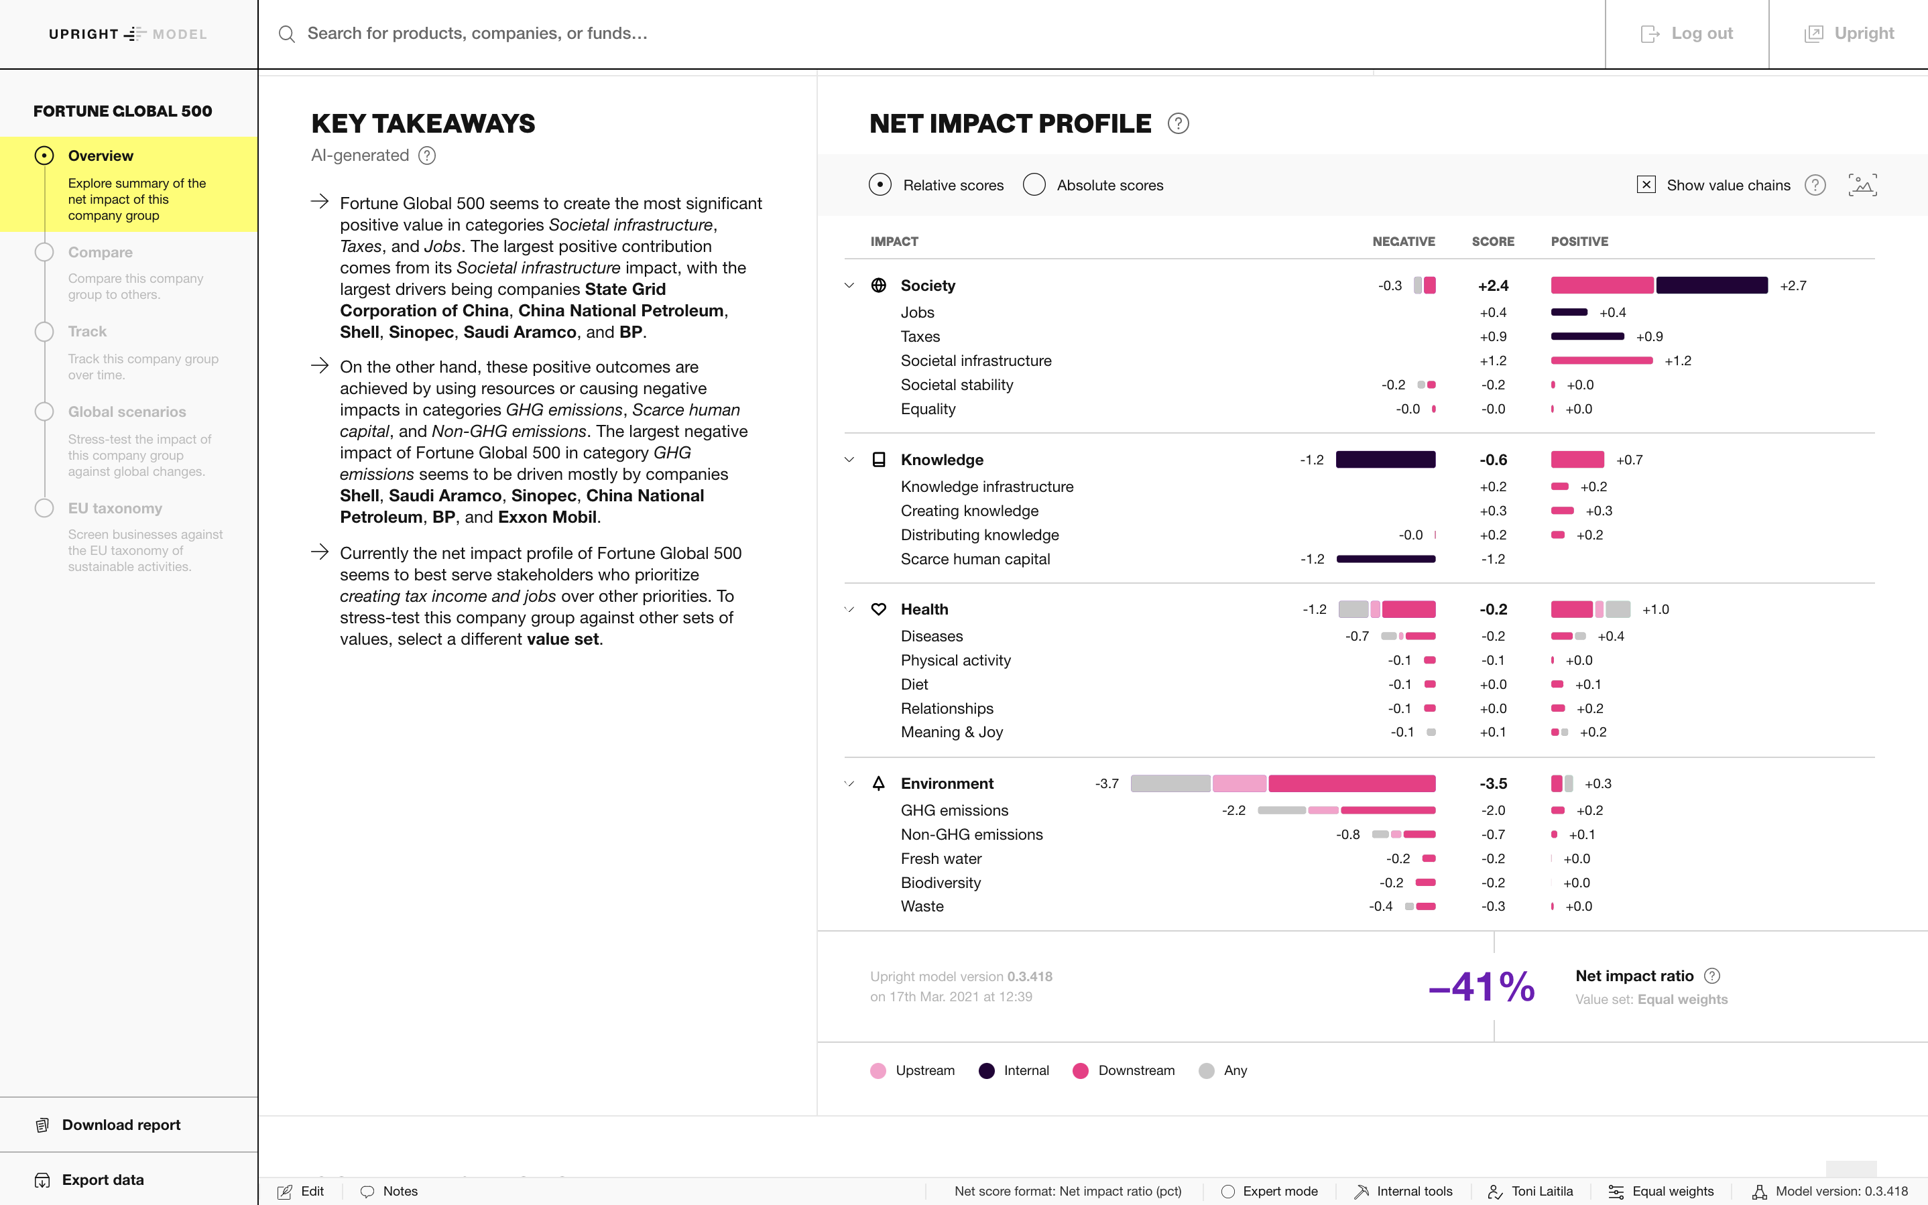The width and height of the screenshot is (1928, 1205).
Task: Click the Download report button
Action: point(119,1125)
